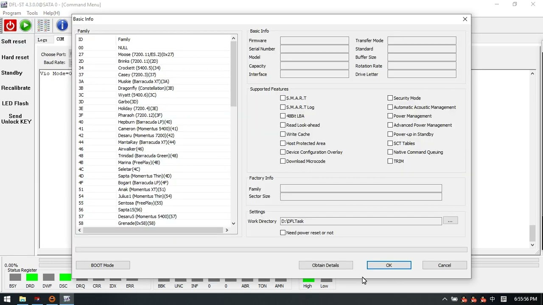Close the Basic Info dialog
543x305 pixels.
click(465, 19)
